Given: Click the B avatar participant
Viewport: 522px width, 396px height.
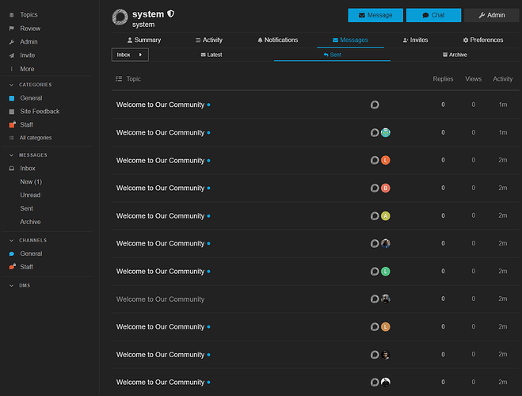Looking at the screenshot, I should click(386, 188).
